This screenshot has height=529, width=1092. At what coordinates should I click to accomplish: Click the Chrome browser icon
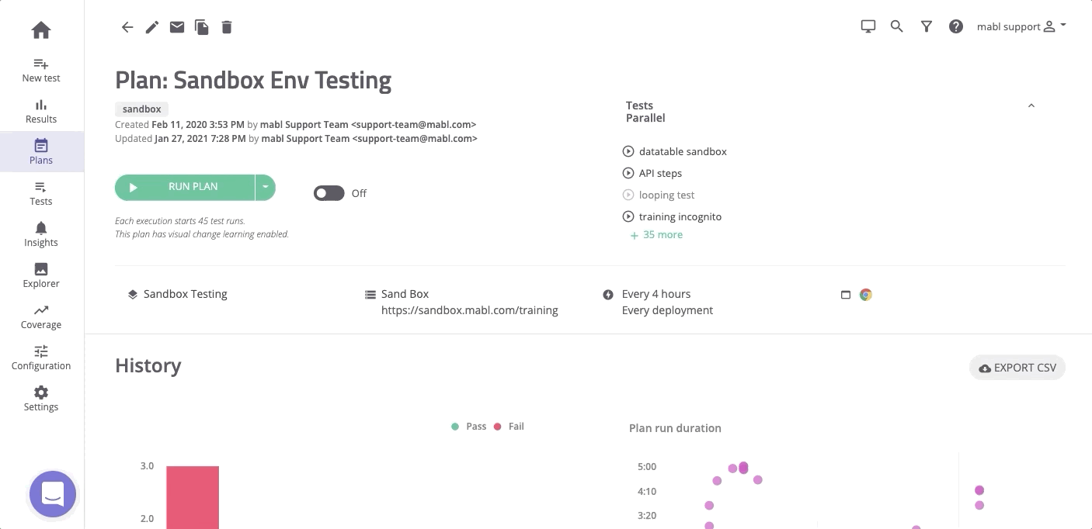[866, 295]
